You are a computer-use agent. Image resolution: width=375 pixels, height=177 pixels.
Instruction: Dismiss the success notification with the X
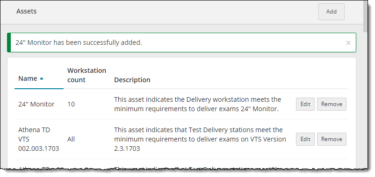click(x=348, y=43)
